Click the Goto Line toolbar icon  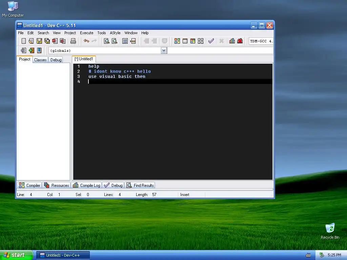tap(133, 41)
